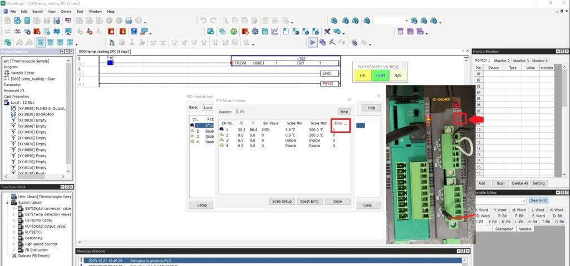
Task: Open the Online menu
Action: point(66,12)
